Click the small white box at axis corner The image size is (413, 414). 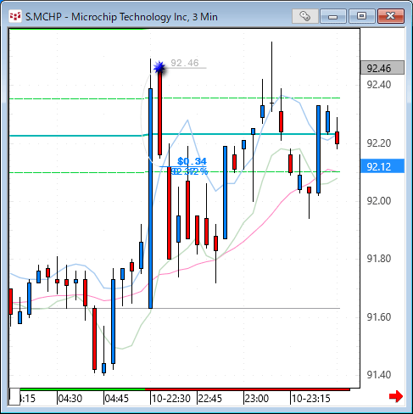pos(14,397)
